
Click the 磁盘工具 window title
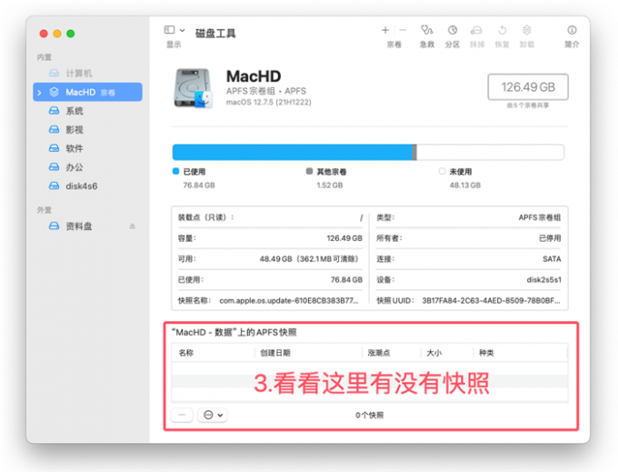click(215, 34)
